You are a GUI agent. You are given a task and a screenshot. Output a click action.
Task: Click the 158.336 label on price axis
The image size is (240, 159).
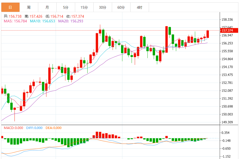(x=227, y=19)
